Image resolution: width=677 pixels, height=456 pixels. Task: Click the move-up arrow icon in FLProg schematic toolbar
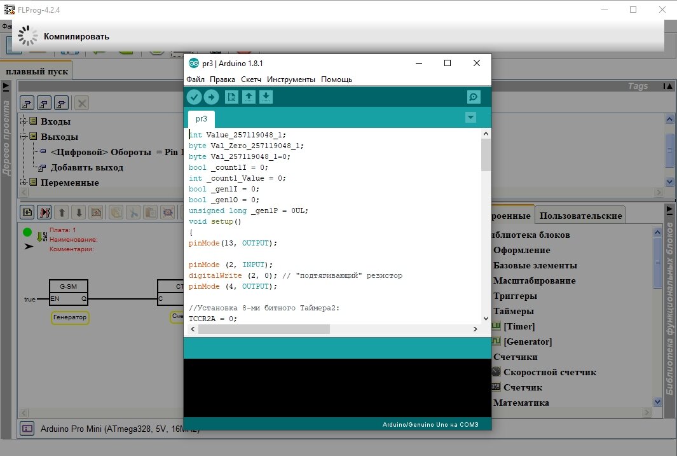pos(62,212)
